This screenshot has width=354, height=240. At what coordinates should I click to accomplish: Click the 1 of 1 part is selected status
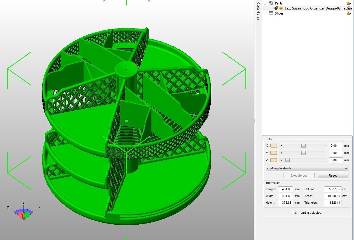pyautogui.click(x=307, y=213)
